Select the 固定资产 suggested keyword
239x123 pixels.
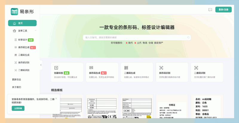tap(159, 43)
